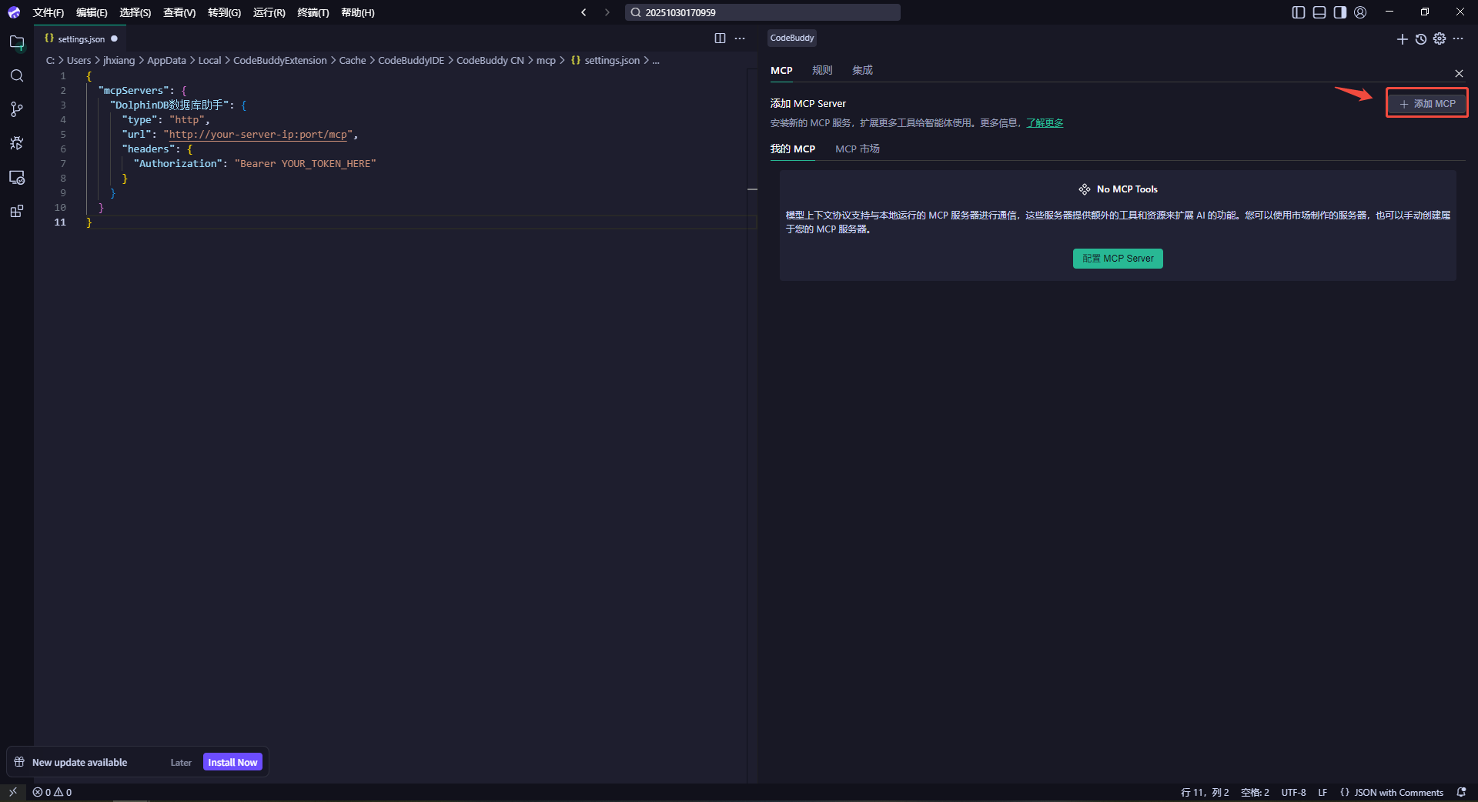This screenshot has width=1478, height=802.
Task: Open CodeBuddy settings gear icon
Action: pyautogui.click(x=1440, y=39)
